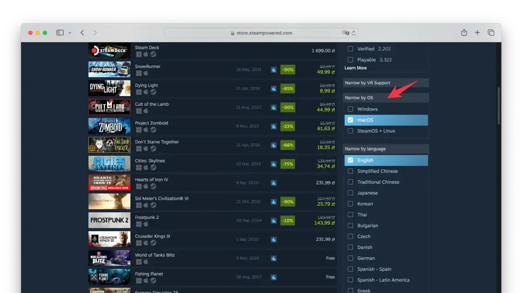The width and height of the screenshot is (521, 293).
Task: Click the -50% discount badge for SnowRunner
Action: click(288, 69)
